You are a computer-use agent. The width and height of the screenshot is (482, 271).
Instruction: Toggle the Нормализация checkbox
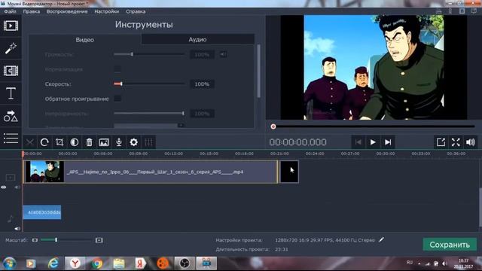coord(117,69)
